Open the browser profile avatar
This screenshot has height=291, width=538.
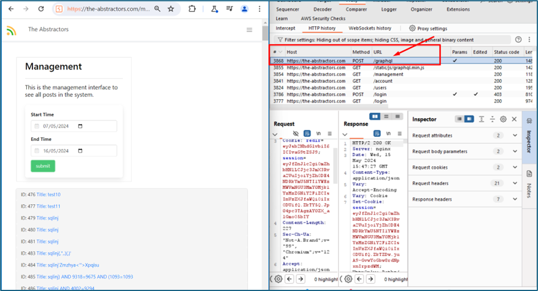point(244,9)
